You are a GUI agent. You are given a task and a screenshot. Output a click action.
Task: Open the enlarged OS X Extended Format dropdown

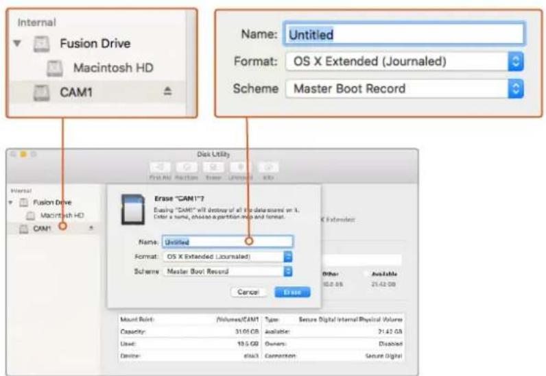point(405,62)
